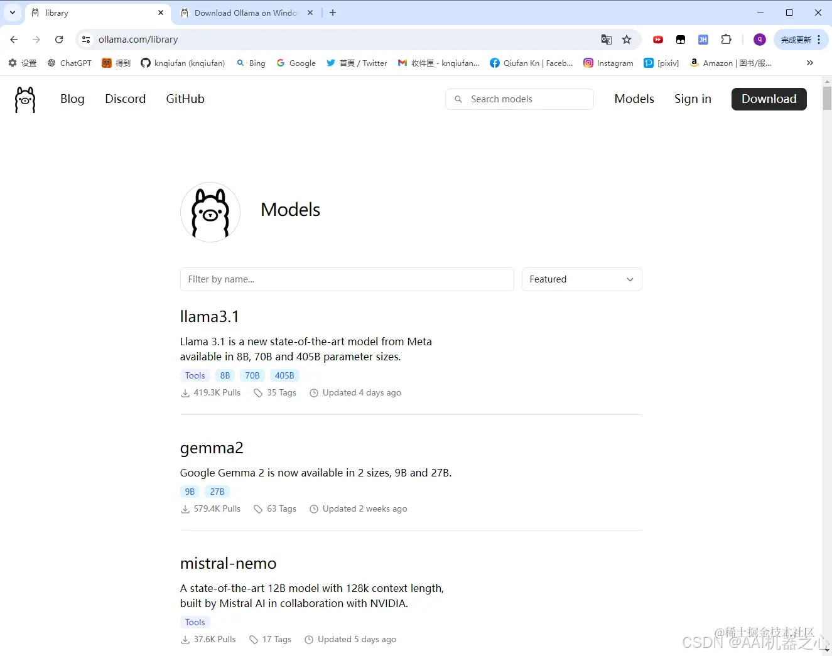This screenshot has height=656, width=832.
Task: Show more bookmarks with the double chevron
Action: coord(810,63)
